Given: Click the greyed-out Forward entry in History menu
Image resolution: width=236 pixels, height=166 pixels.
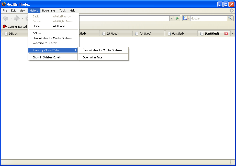Looking at the screenshot, I should [53, 21].
